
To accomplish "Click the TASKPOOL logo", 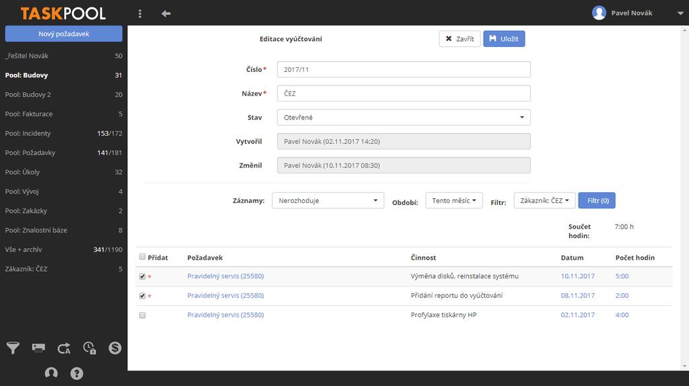I will tap(63, 13).
